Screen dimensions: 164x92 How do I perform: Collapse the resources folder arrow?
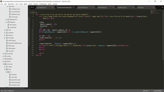coord(3,64)
